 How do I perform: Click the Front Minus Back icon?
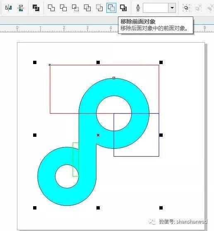99,8
